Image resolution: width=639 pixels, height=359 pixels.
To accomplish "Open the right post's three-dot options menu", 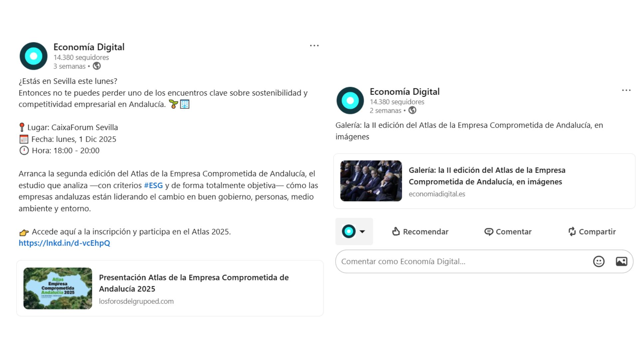I will coord(626,90).
